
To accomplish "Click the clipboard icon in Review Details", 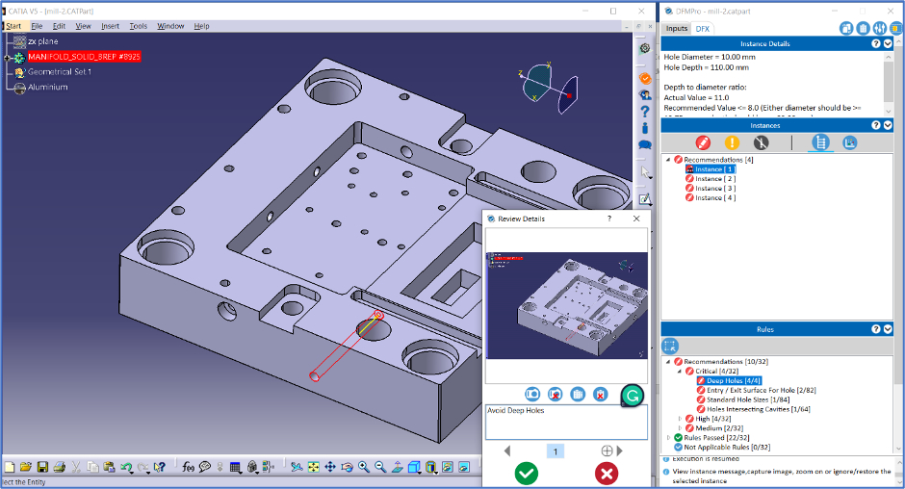I will tap(577, 395).
